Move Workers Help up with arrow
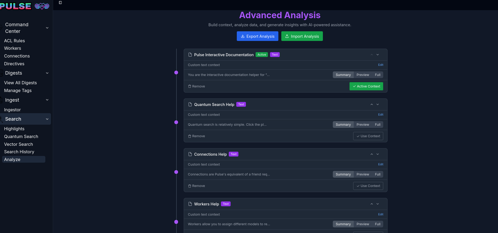 click(x=372, y=204)
